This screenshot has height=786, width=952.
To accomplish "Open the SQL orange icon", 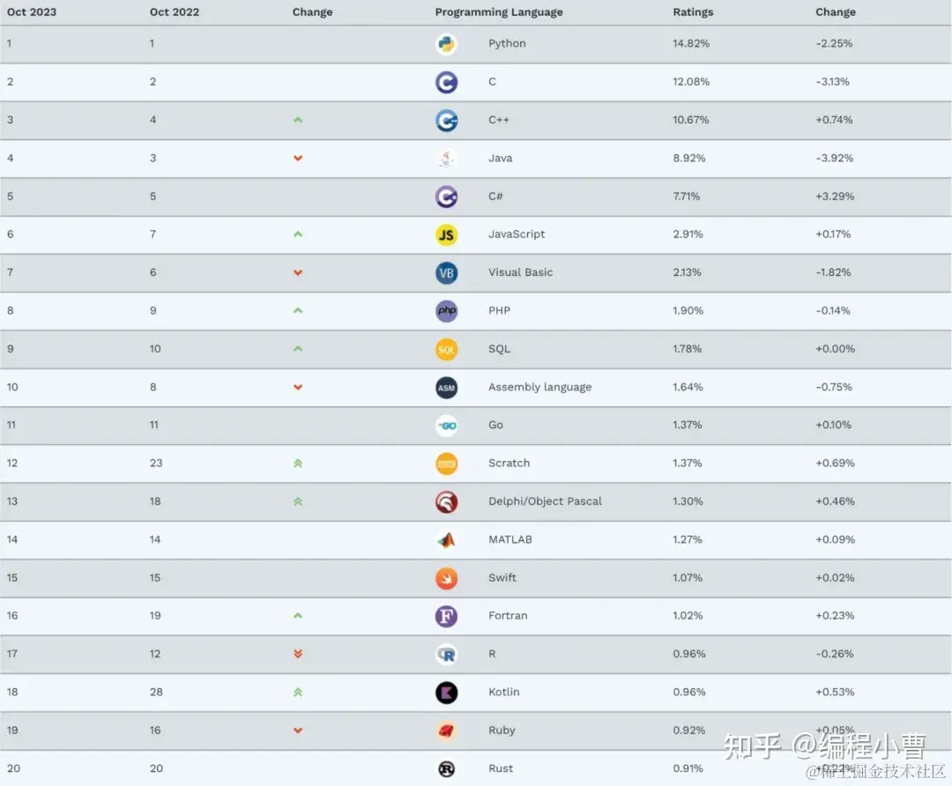I will pyautogui.click(x=446, y=350).
